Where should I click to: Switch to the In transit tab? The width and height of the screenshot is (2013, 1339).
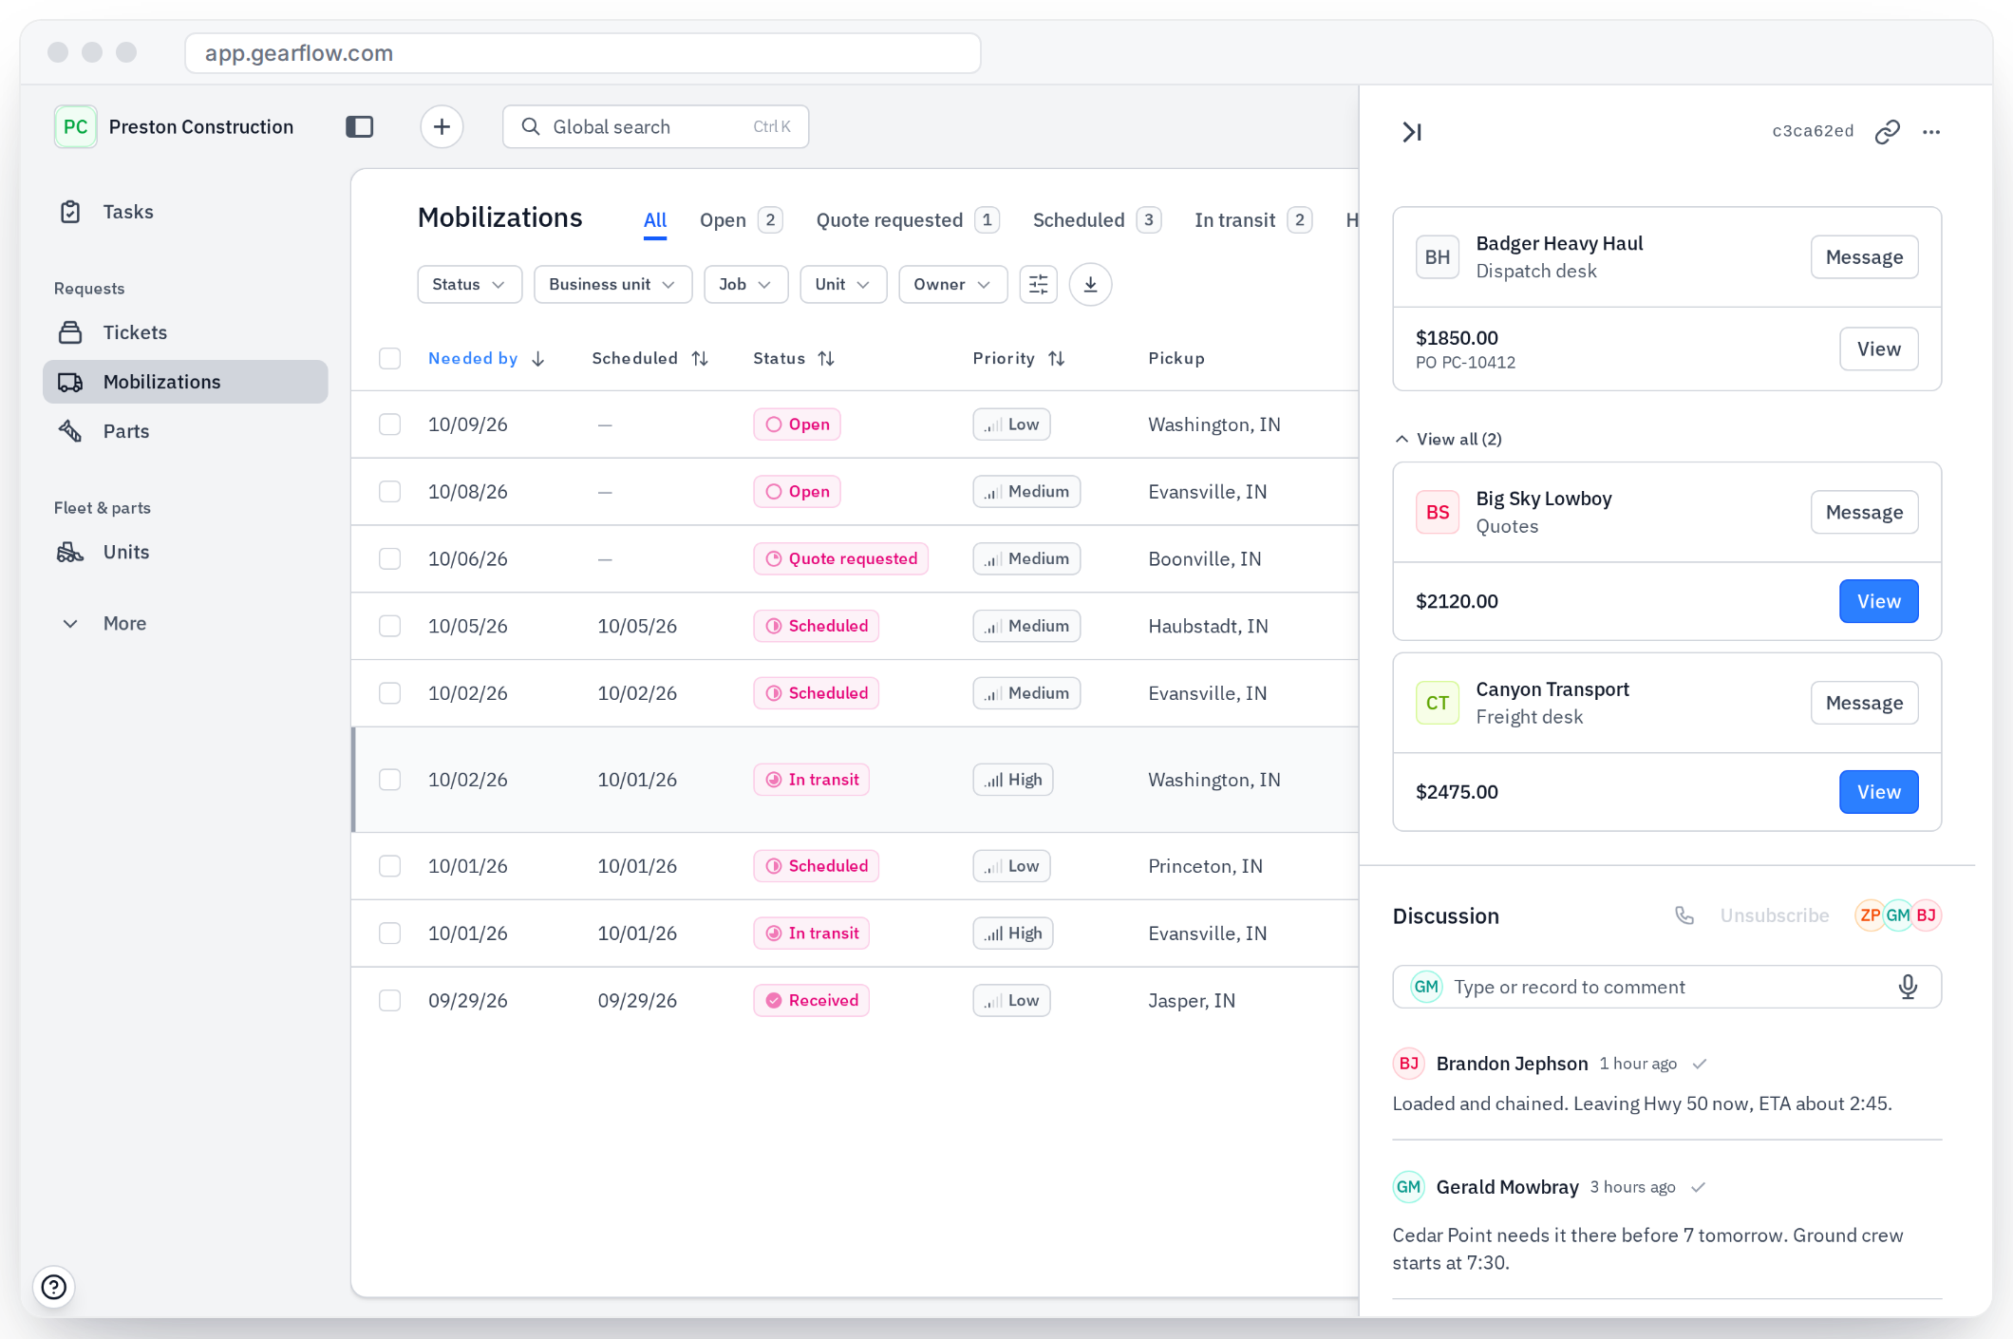(x=1252, y=220)
